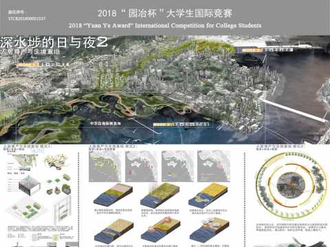The height and width of the screenshot is (247, 330).
Task: Open the first gray map thumbnail in the four-map row
Action: click(104, 166)
